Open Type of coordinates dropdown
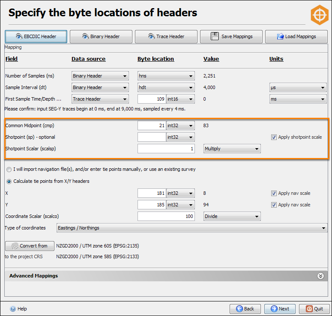 point(192,228)
